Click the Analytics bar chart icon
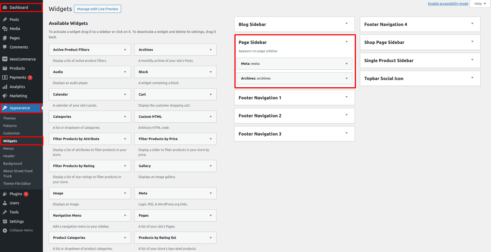 tap(5, 87)
